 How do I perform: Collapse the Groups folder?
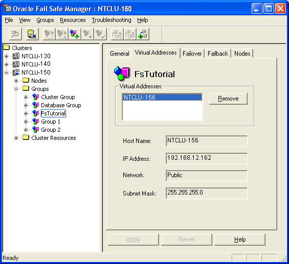coord(16,89)
